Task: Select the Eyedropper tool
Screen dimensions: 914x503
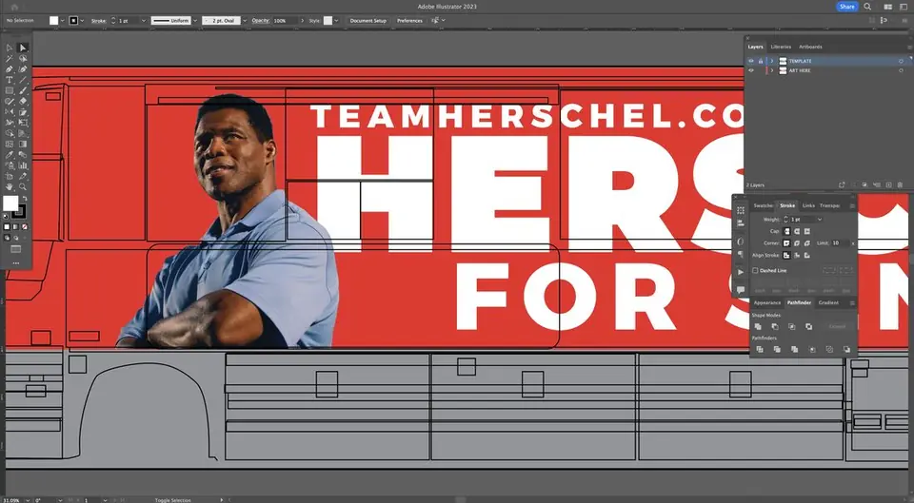Action: [10, 155]
